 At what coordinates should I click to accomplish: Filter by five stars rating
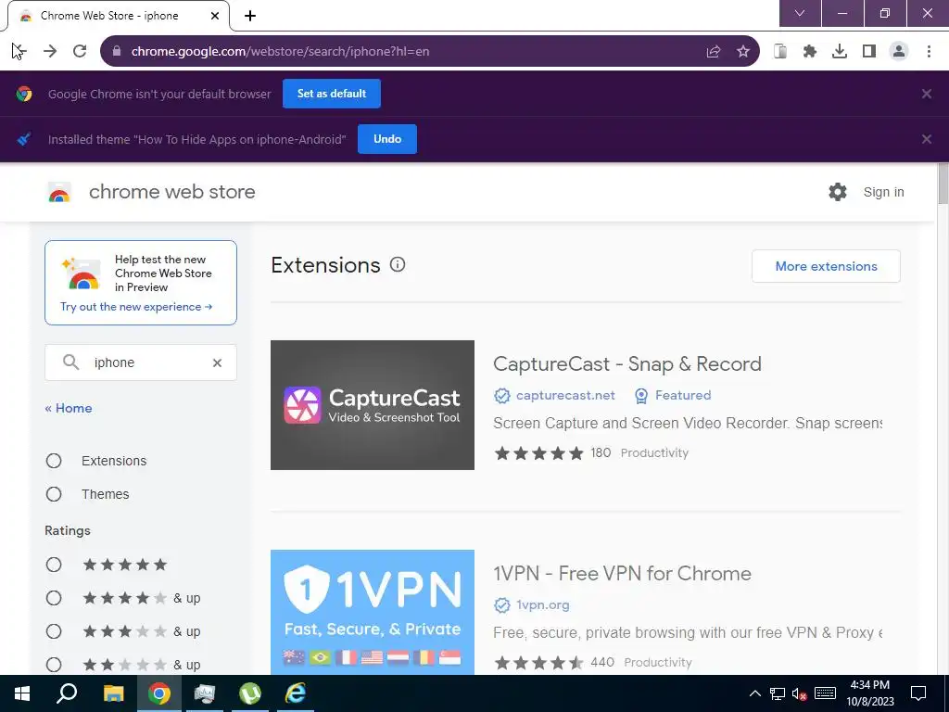(x=54, y=565)
